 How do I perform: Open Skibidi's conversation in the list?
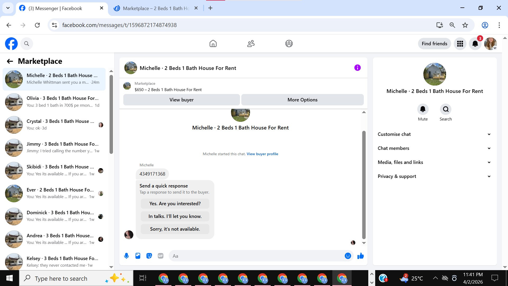coord(54,171)
